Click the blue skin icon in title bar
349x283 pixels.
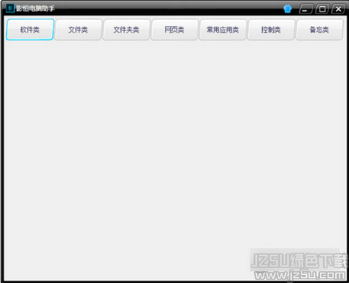pos(287,9)
